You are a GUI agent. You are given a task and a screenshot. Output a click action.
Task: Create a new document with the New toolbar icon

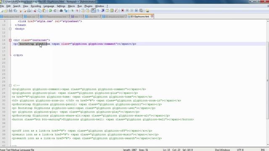click(x=2, y=11)
